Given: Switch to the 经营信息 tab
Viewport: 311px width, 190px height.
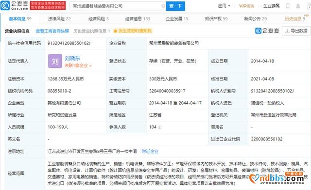Looking at the screenshot, I should click(138, 19).
